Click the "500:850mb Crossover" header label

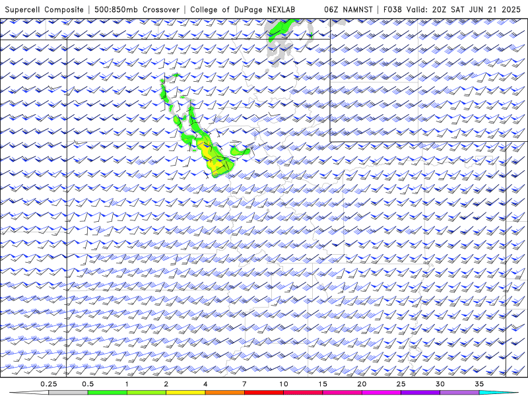tap(137, 9)
